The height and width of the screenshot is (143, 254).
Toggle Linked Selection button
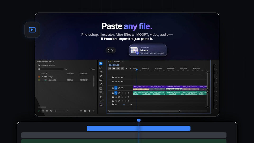tap(118, 68)
